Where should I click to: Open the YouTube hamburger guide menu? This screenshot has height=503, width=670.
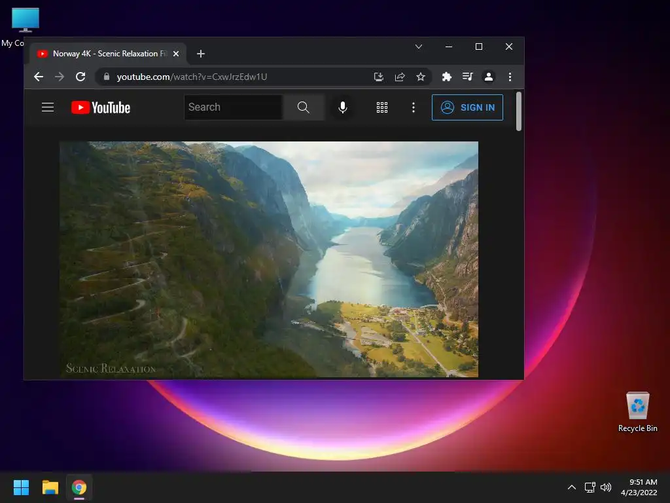point(47,107)
